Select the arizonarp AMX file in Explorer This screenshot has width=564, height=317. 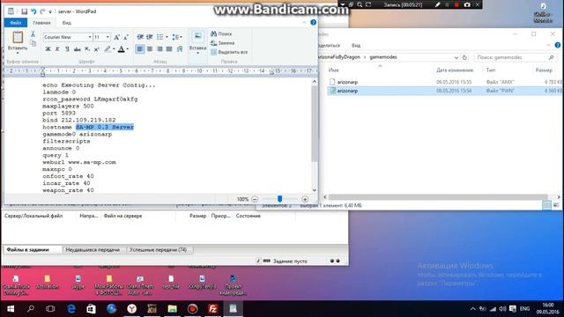[x=444, y=82]
